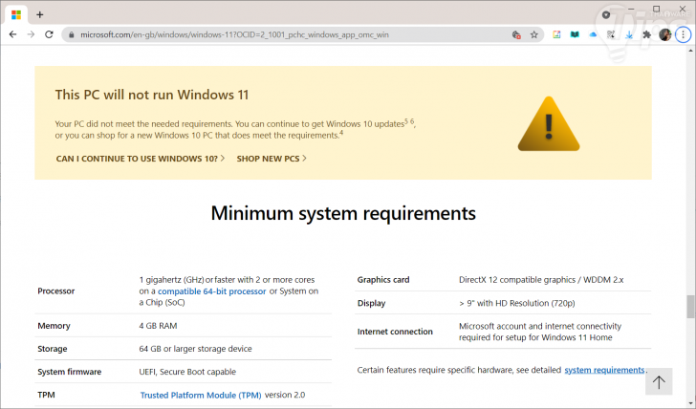Click 'DirectX 12 compatible graphics / WDDM 2.x'
The width and height of the screenshot is (696, 409).
(x=541, y=280)
